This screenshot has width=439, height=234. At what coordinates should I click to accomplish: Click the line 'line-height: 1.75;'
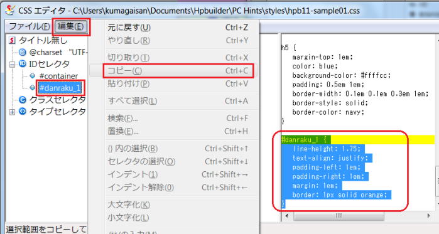pyautogui.click(x=327, y=149)
